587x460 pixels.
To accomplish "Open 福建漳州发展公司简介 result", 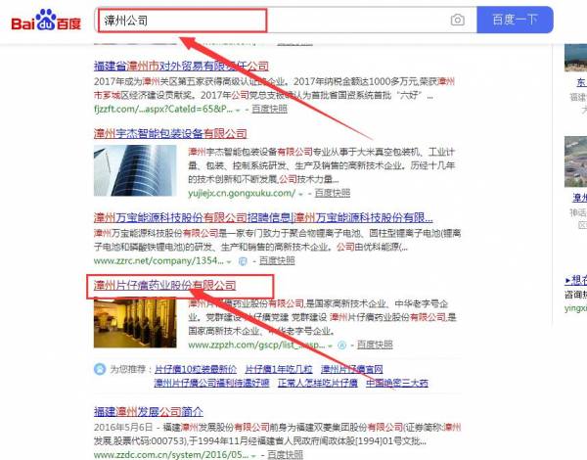I will coord(149,412).
